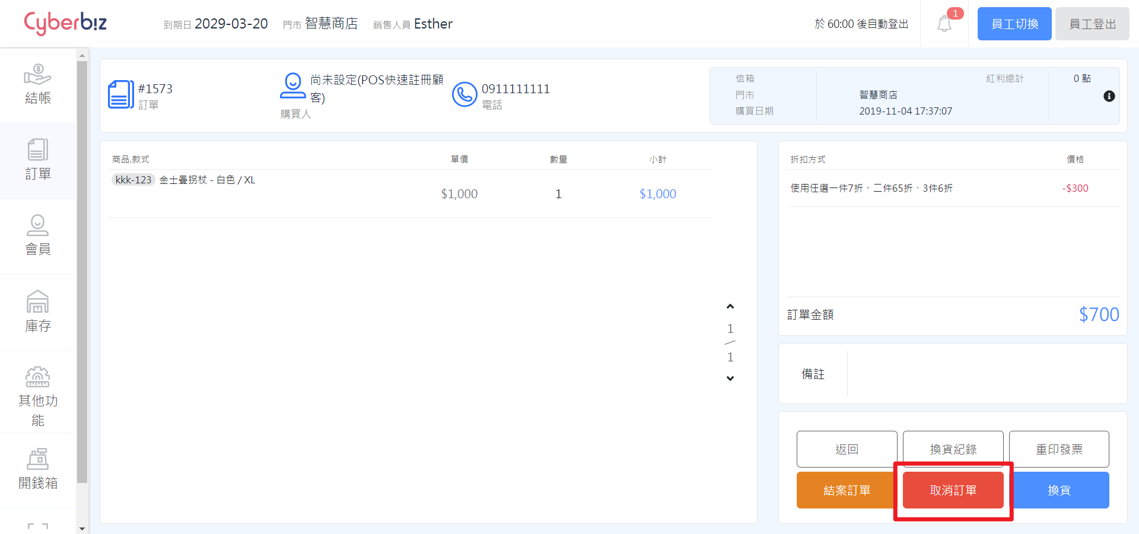Click purchase date 2019-11-04 17:37:07
This screenshot has height=534, width=1139.
pyautogui.click(x=905, y=111)
